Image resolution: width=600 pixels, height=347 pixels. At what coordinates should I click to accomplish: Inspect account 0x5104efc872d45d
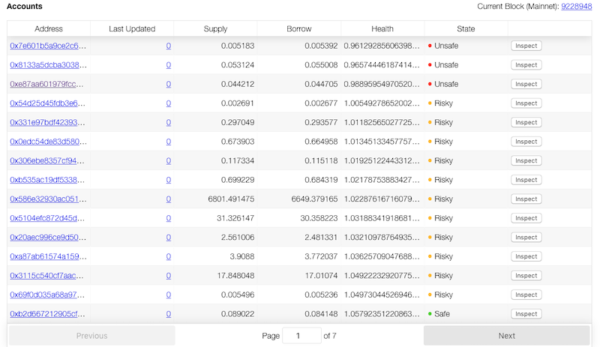point(526,218)
